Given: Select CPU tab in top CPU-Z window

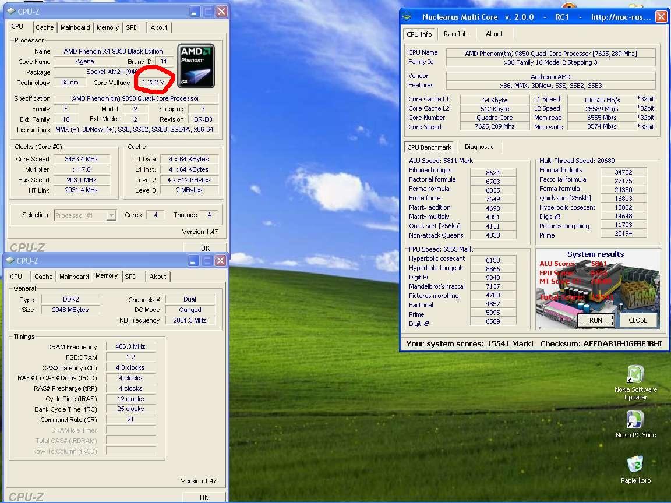Looking at the screenshot, I should click(x=17, y=27).
